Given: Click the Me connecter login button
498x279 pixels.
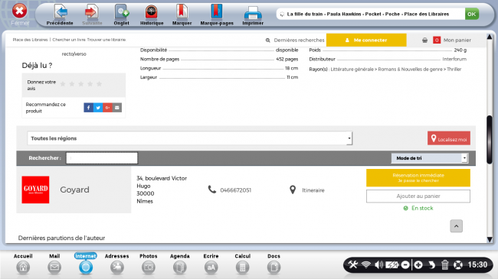Looking at the screenshot, I should 366,41.
